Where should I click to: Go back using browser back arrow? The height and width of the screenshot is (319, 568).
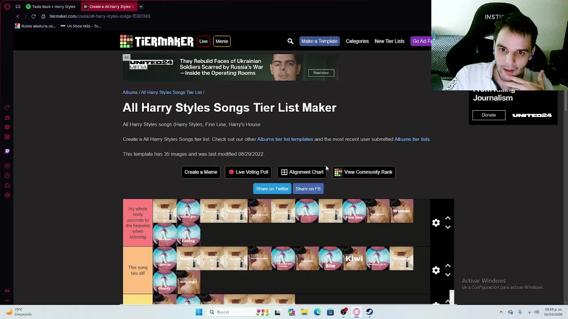tap(17, 16)
